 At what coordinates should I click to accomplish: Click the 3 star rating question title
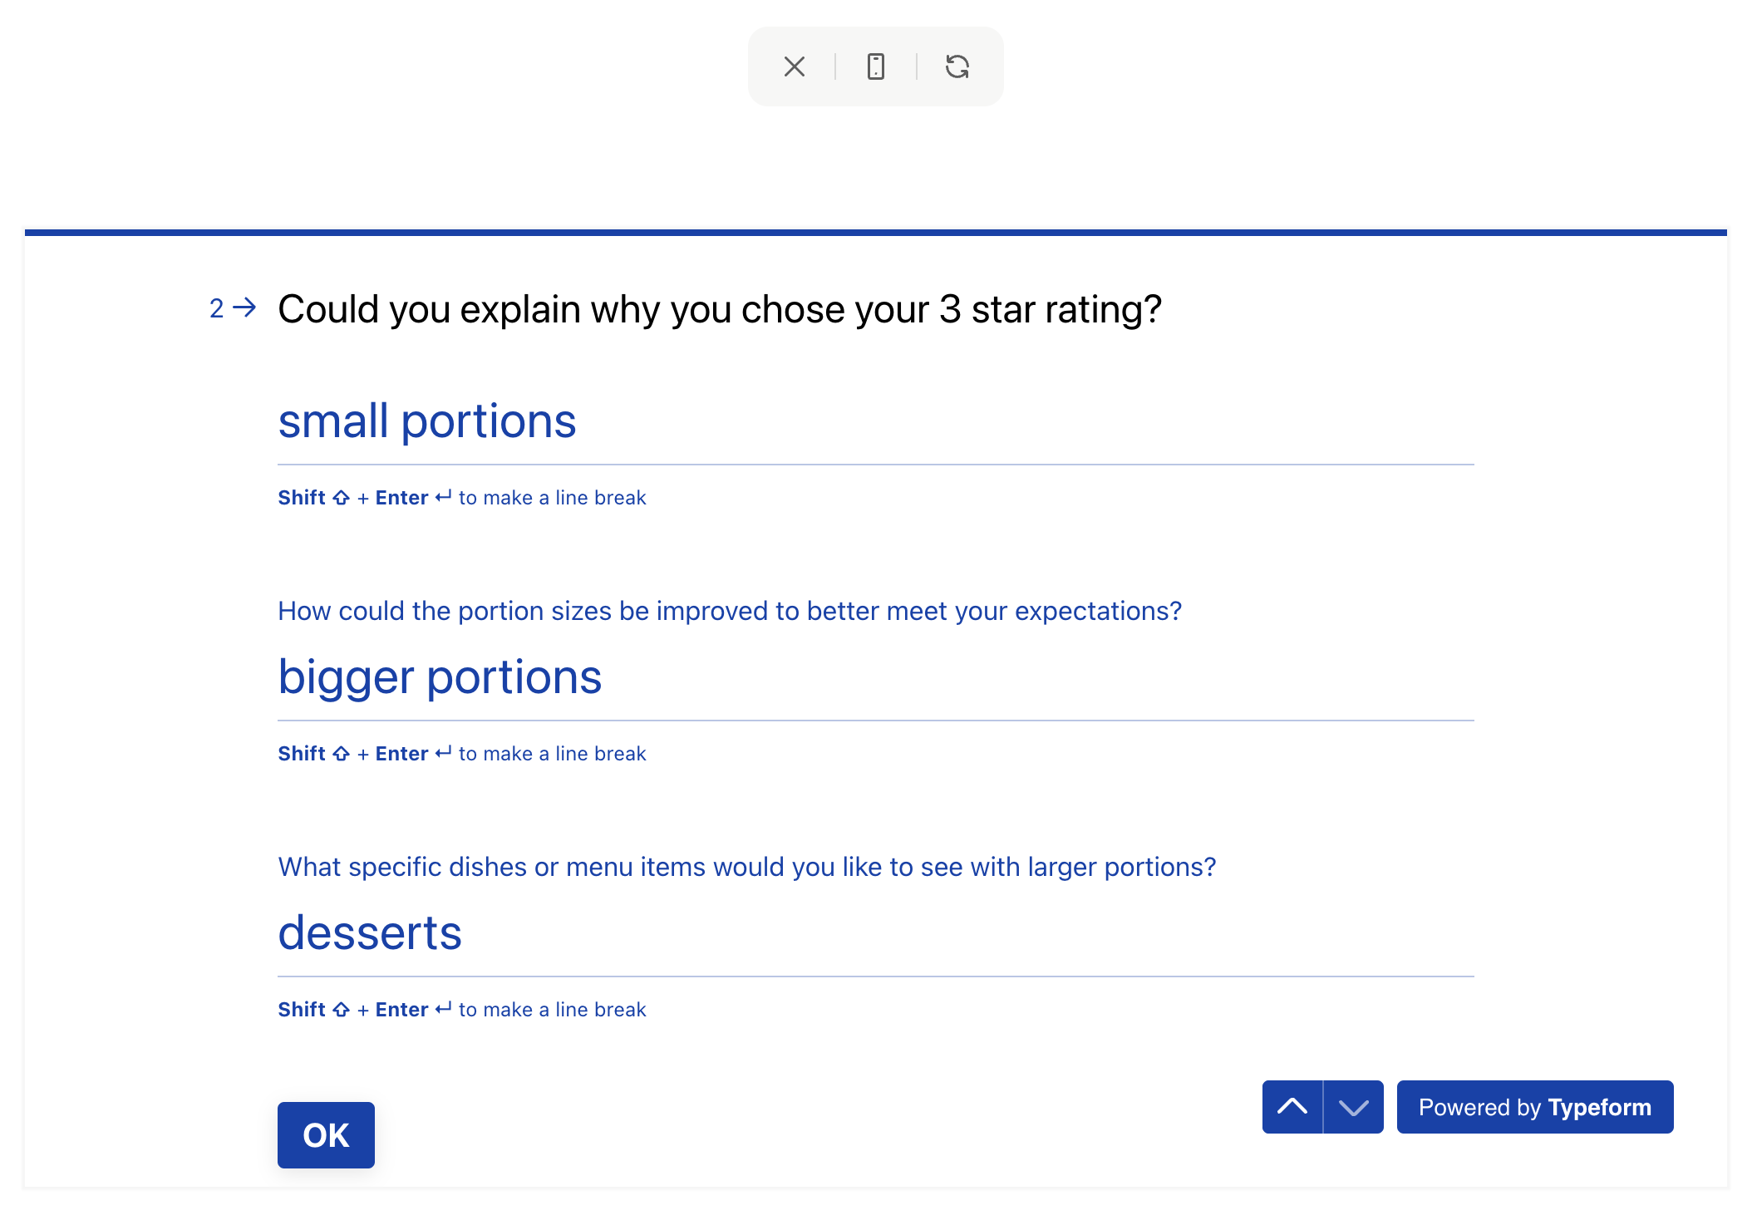point(720,310)
